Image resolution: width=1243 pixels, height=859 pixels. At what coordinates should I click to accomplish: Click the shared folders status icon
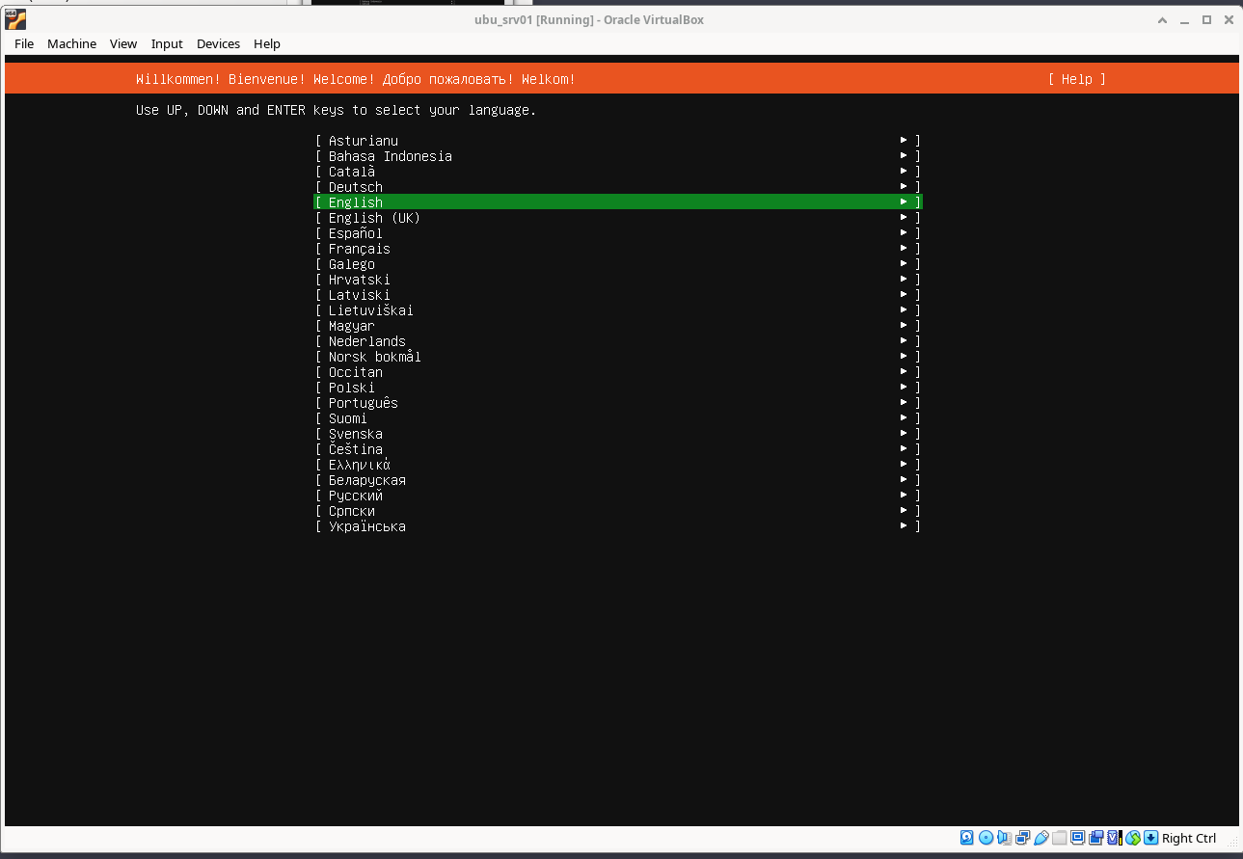pyautogui.click(x=1059, y=838)
